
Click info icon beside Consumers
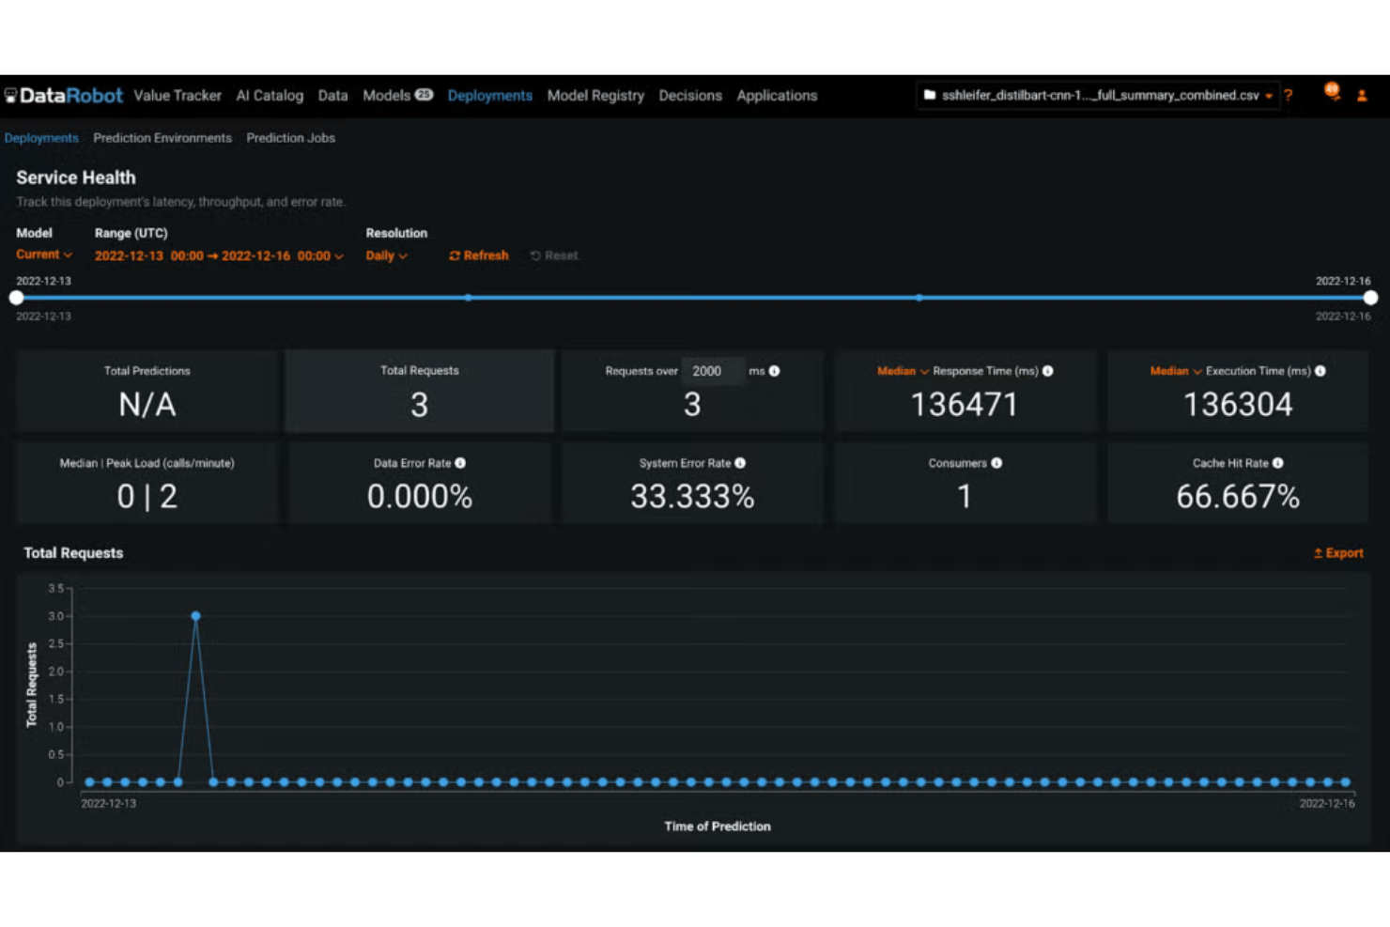[x=996, y=463]
